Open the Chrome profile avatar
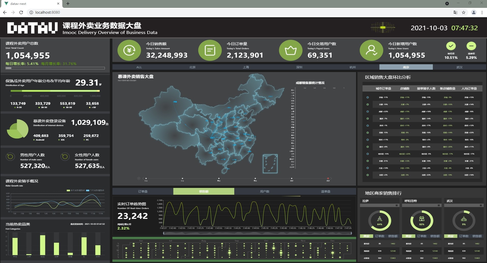487x263 pixels. tap(474, 12)
